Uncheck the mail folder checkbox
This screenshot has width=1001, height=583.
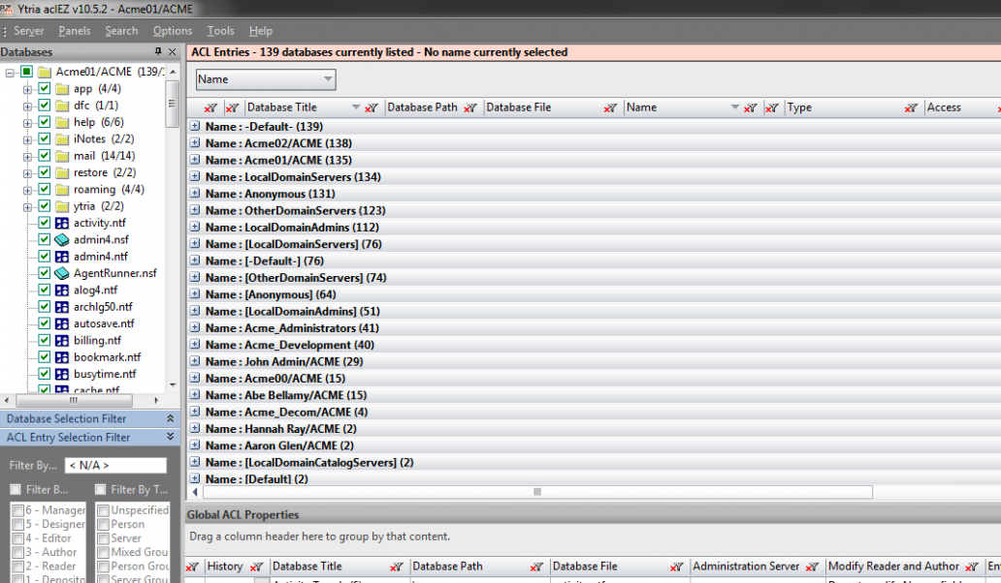coord(44,156)
